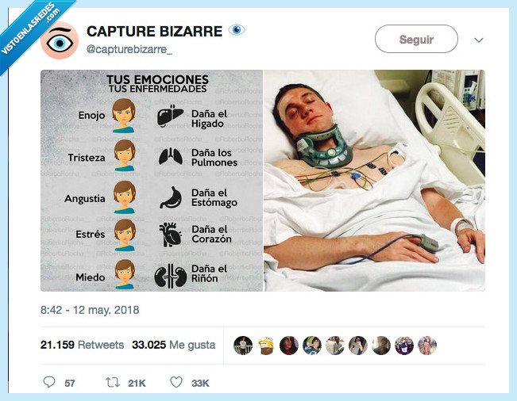Click the first liker avatar in row
The height and width of the screenshot is (401, 517).
243,346
